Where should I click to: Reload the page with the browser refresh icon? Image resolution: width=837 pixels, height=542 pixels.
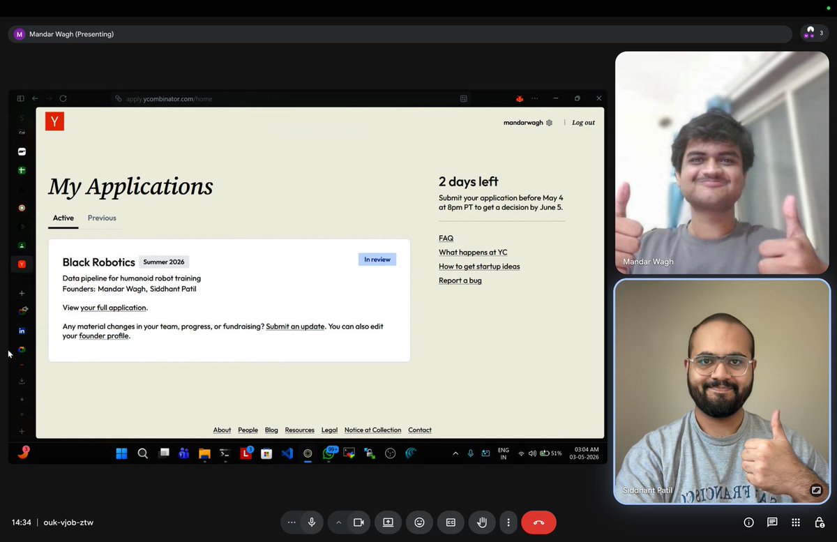pos(63,98)
